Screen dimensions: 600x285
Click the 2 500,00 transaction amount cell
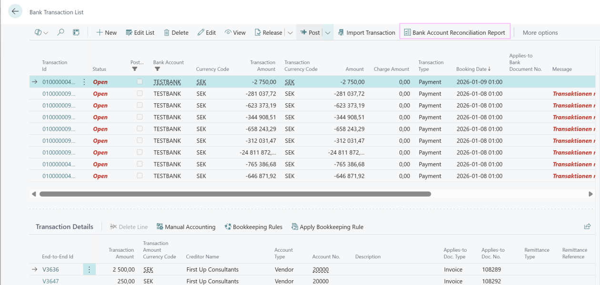123,269
